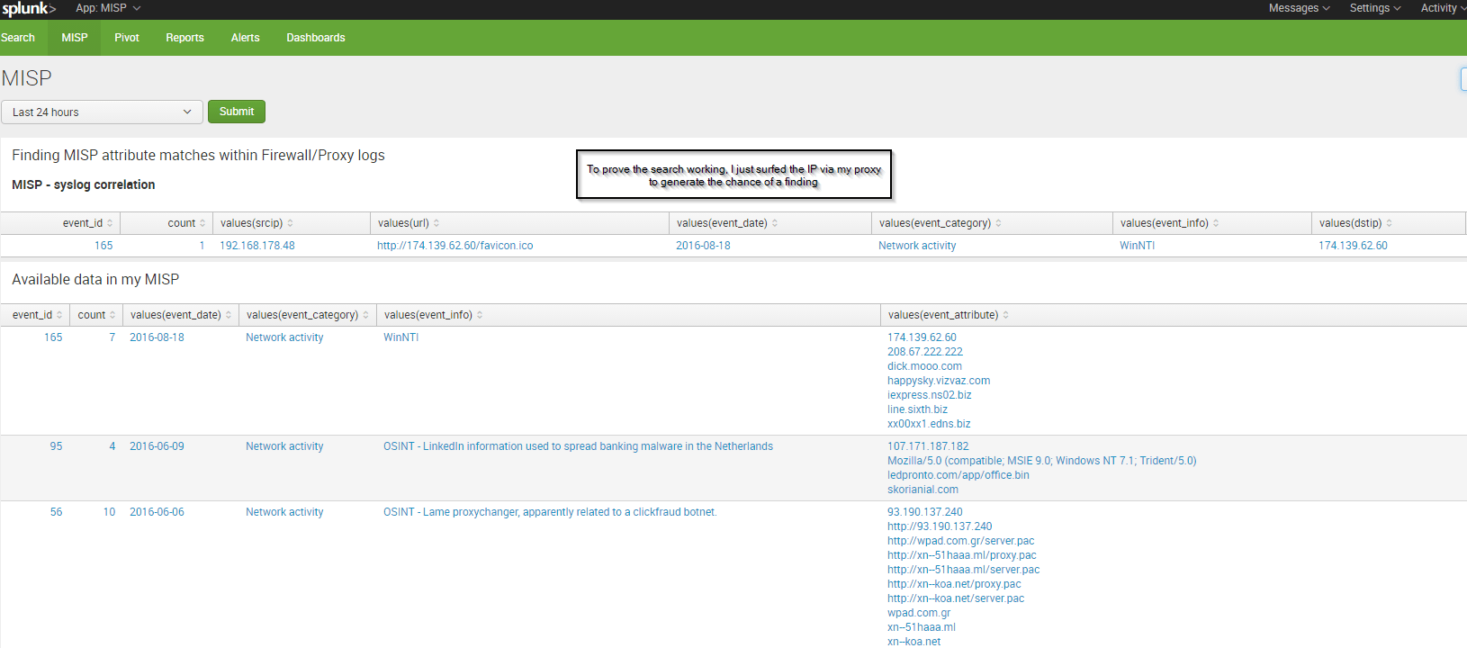Open the Settings menu
Viewport: 1467px width, 648px height.
point(1375,8)
